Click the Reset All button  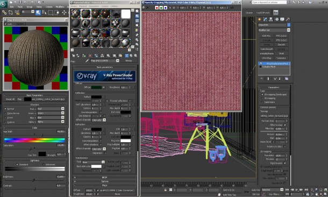click(10, 99)
